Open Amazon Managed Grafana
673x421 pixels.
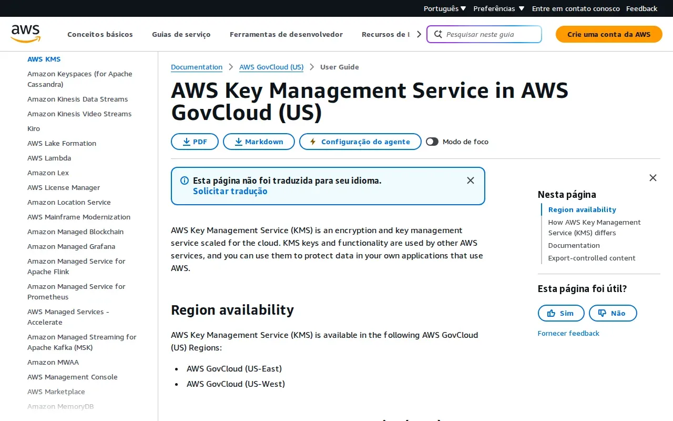(x=72, y=246)
